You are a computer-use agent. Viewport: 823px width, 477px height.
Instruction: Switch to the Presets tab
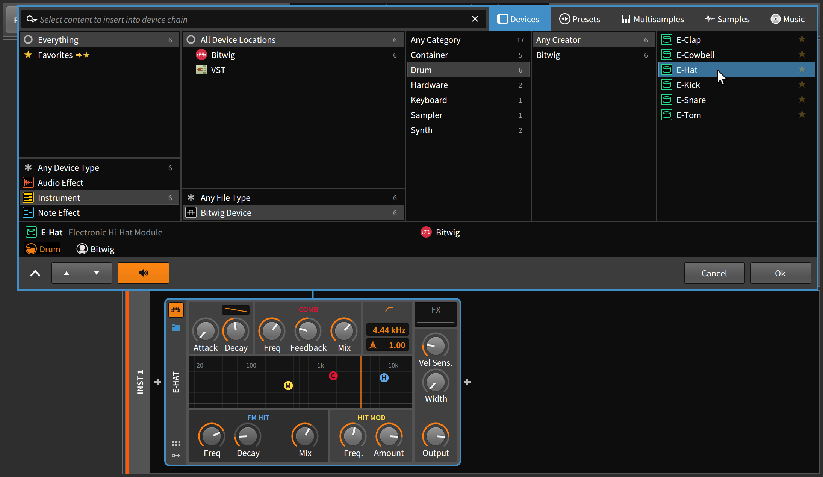[580, 19]
